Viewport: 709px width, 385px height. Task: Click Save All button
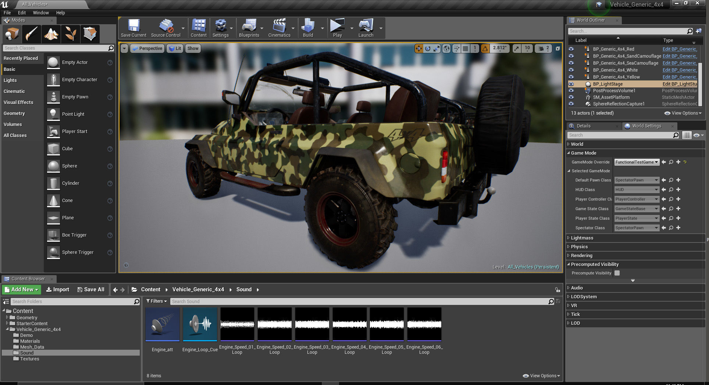coord(91,289)
